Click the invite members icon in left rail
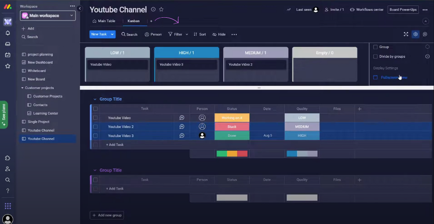 pos(8,169)
